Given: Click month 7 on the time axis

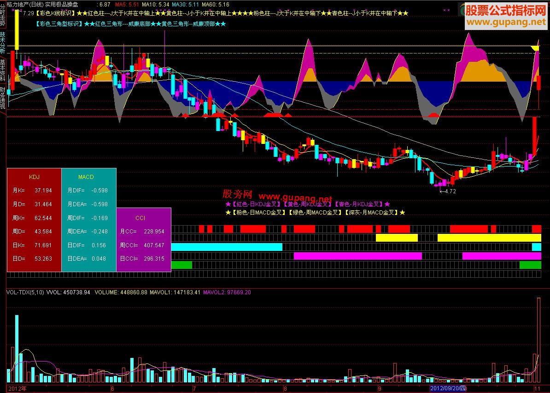Looking at the screenshot, I should pos(194,388).
